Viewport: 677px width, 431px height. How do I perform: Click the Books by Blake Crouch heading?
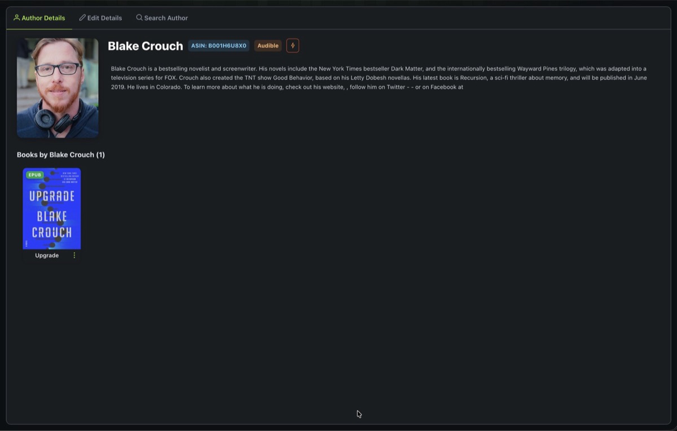[61, 154]
